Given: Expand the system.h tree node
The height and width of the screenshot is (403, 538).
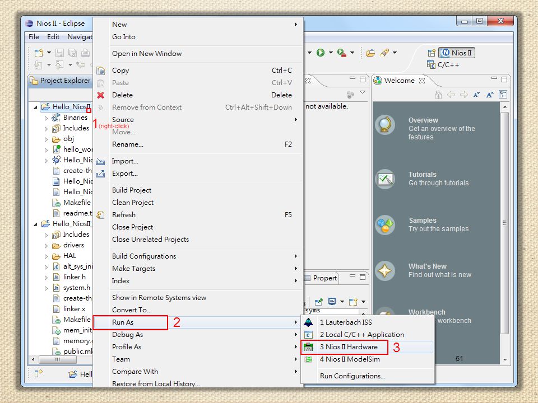Looking at the screenshot, I should click(x=47, y=288).
